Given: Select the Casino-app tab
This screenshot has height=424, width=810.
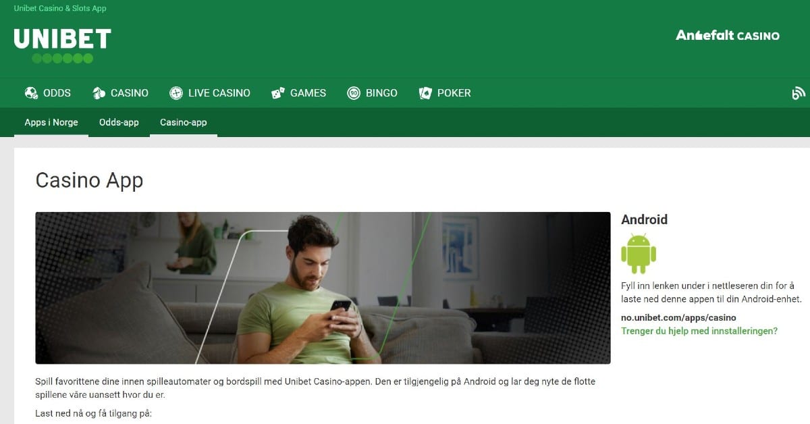Looking at the screenshot, I should tap(184, 122).
